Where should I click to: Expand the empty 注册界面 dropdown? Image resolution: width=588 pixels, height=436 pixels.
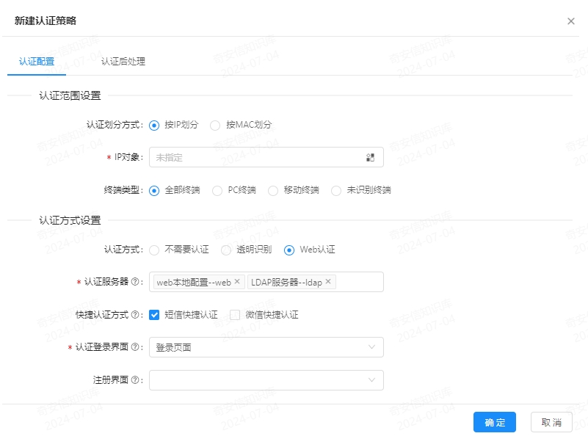coord(266,379)
